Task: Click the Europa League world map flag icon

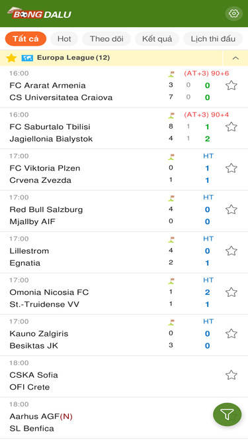Action: tap(27, 58)
